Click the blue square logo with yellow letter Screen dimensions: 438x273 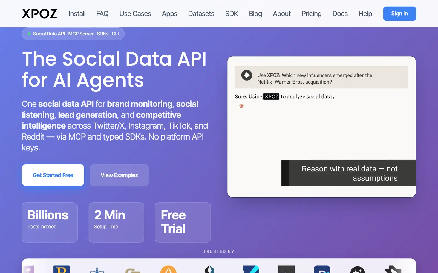pyautogui.click(x=62, y=269)
